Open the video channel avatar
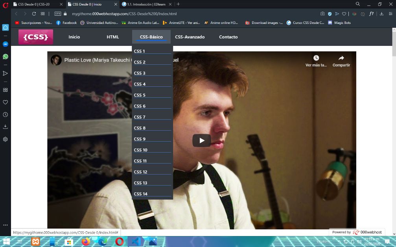Viewport: 396px width, 247px height. (56, 60)
